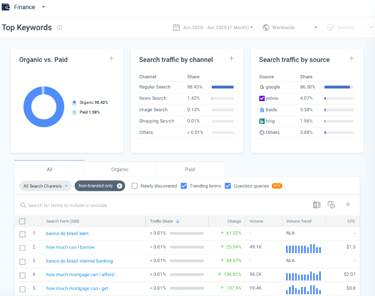Click the search terms filter field
The height and width of the screenshot is (296, 375).
145,205
